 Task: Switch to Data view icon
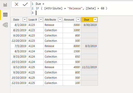coord(5,15)
